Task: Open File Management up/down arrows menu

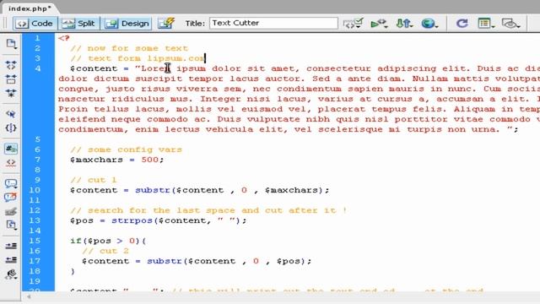Action: 404,24
